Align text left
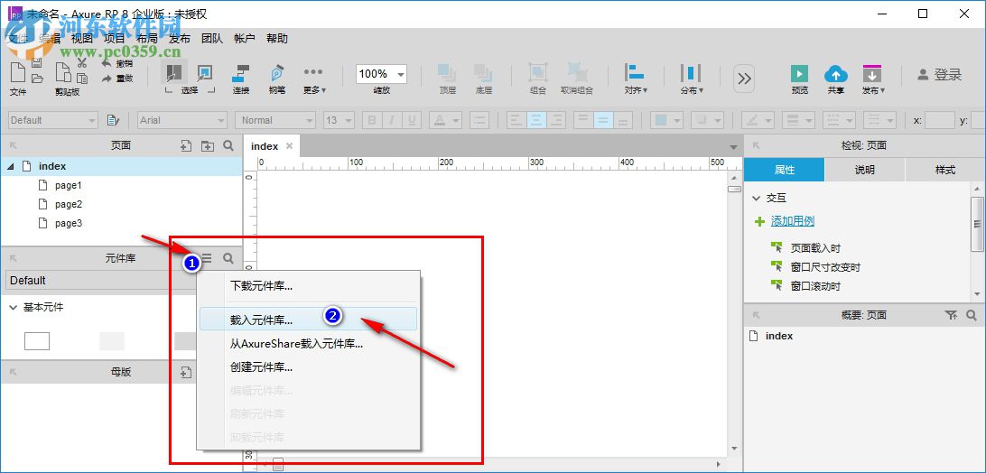 [x=516, y=120]
